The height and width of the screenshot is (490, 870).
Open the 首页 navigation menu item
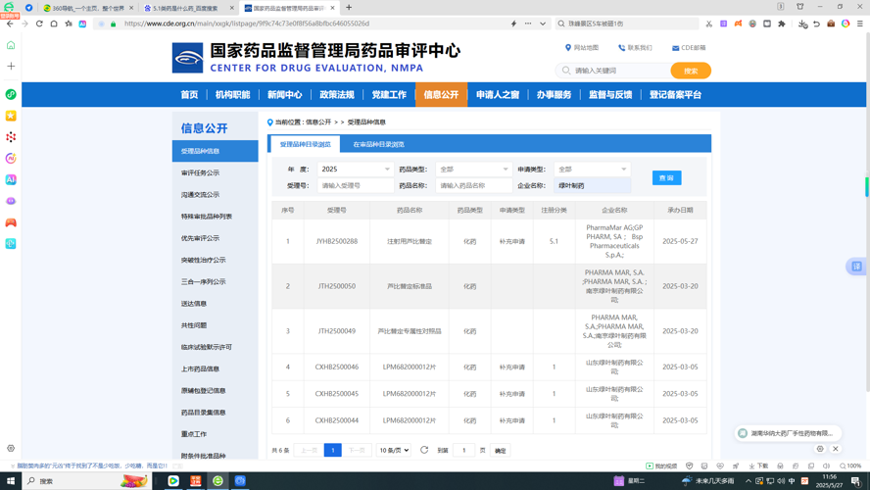tap(189, 95)
